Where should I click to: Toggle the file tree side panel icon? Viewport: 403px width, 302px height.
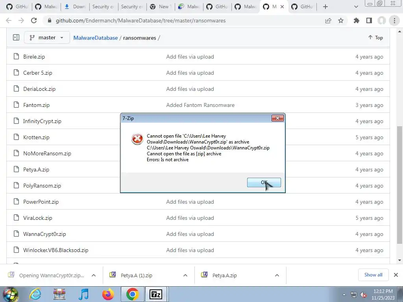pyautogui.click(x=16, y=37)
